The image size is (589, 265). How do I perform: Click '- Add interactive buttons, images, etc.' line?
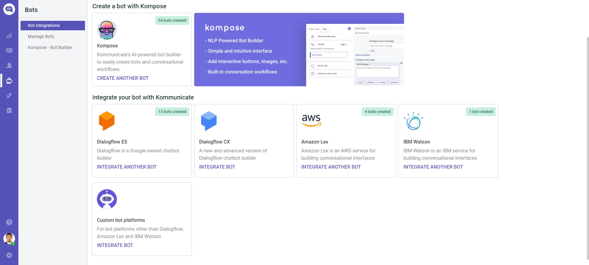pos(246,61)
